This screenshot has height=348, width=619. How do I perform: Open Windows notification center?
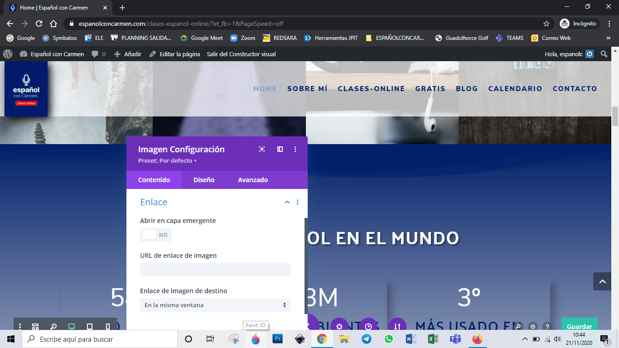[604, 339]
